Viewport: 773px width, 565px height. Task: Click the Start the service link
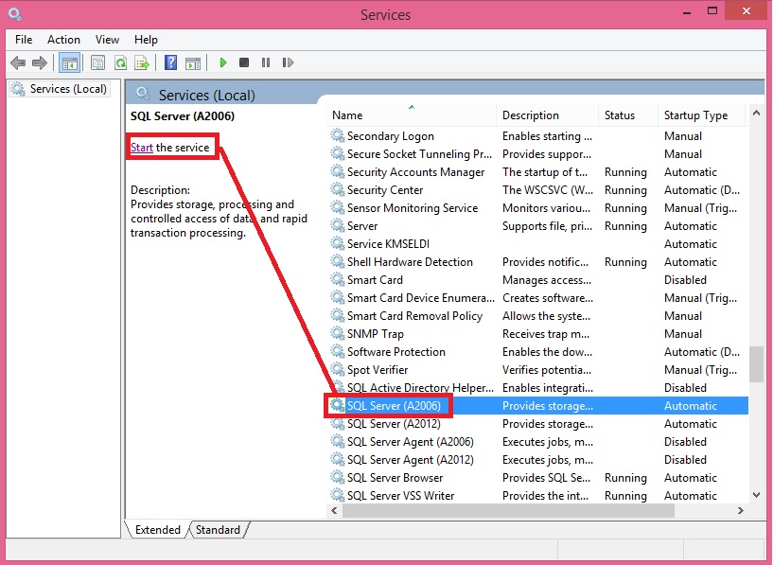click(142, 148)
